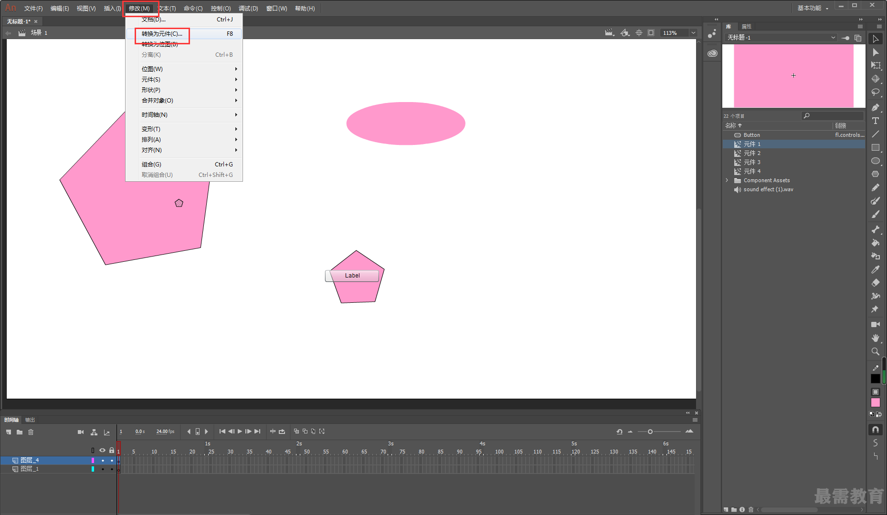Delete layer with timeline trash icon
Viewport: 887px width, 515px height.
(31, 432)
